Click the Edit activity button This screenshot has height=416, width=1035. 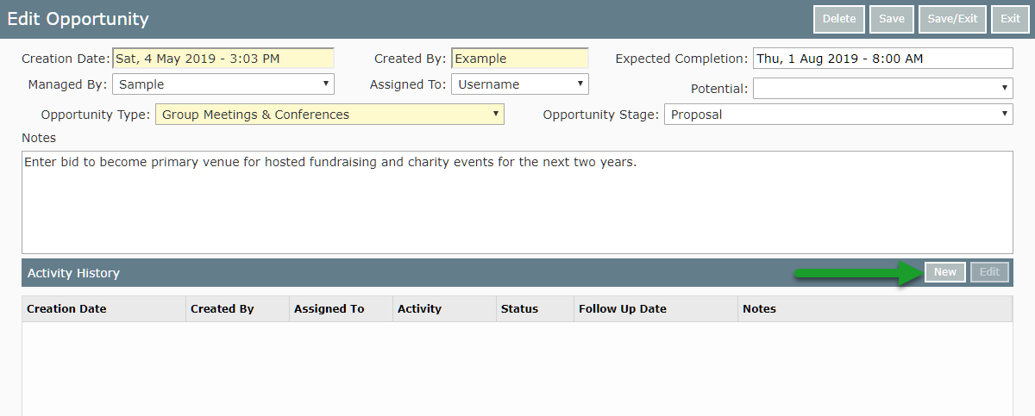tap(989, 272)
